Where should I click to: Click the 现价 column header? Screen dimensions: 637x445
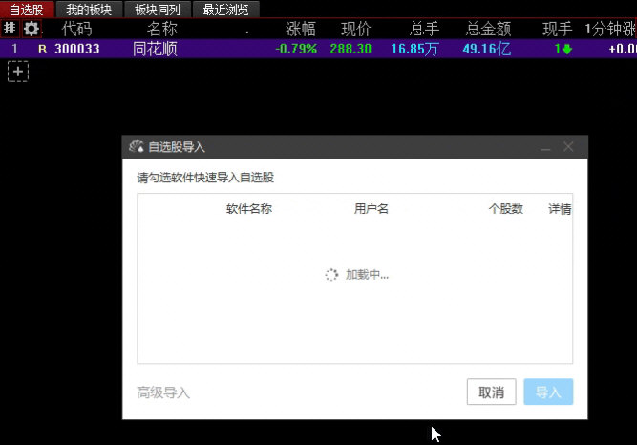355,29
